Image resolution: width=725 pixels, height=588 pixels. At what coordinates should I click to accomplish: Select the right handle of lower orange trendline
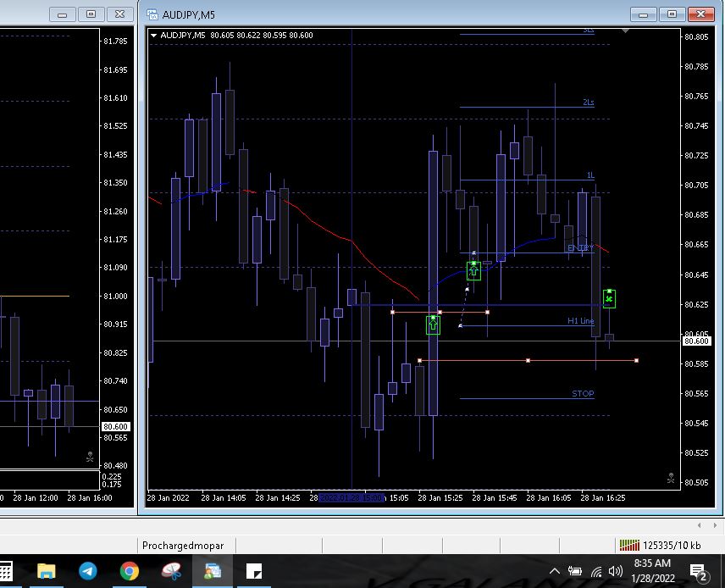pyautogui.click(x=636, y=360)
